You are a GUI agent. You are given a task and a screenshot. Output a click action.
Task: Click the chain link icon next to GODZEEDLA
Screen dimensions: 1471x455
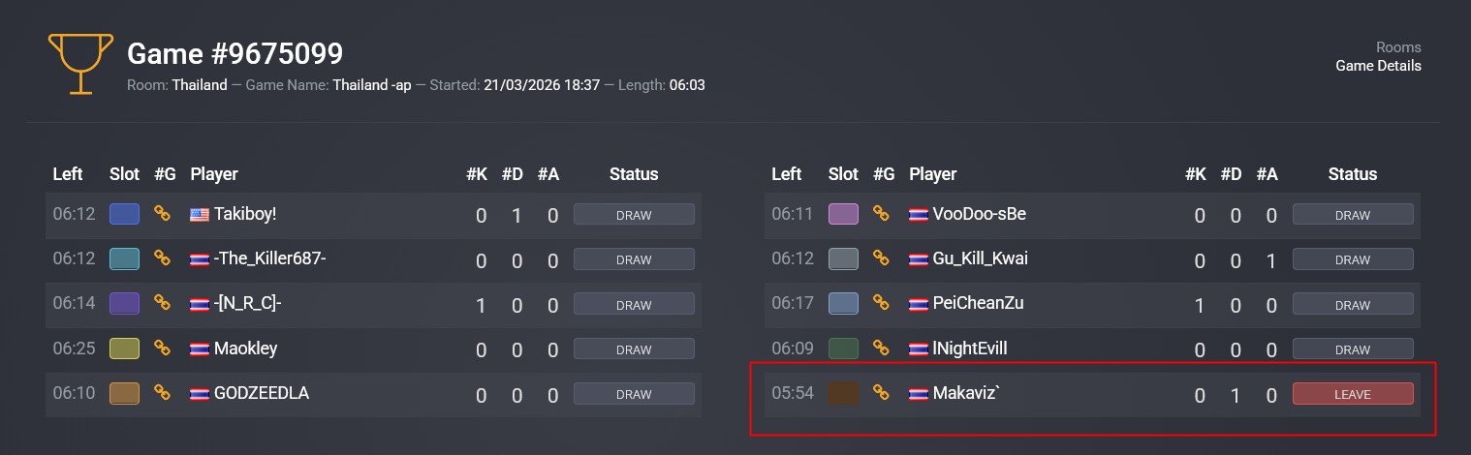pyautogui.click(x=162, y=393)
